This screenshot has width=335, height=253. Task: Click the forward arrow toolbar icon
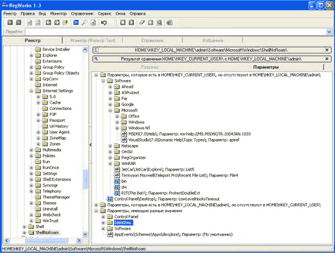[x=57, y=22]
